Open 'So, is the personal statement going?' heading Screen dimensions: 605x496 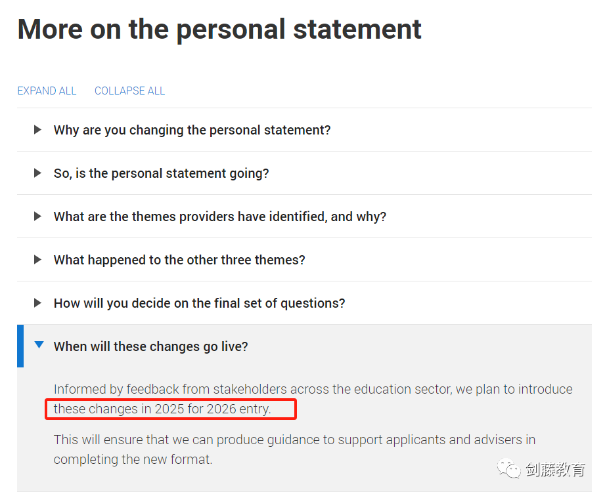point(162,173)
